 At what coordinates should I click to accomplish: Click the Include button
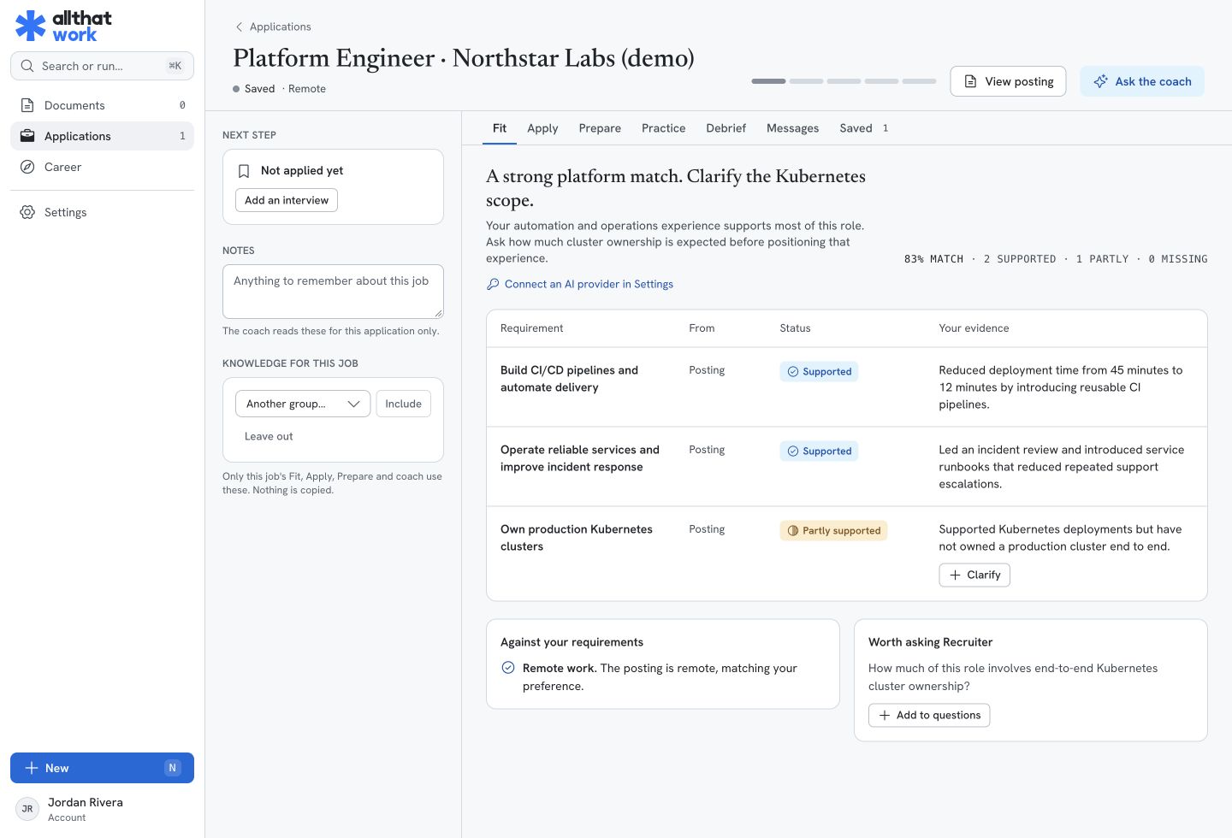pos(404,404)
